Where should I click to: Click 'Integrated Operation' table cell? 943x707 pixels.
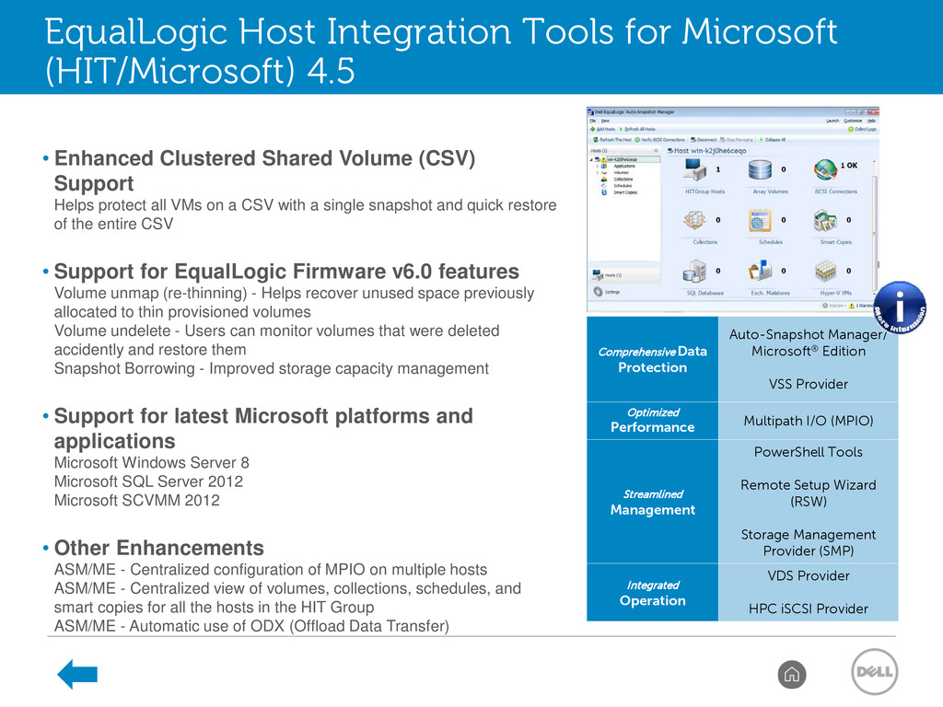tap(653, 592)
